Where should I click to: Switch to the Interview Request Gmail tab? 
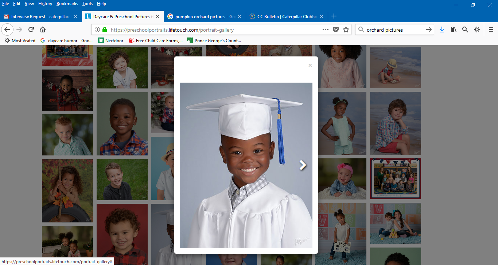(38, 16)
